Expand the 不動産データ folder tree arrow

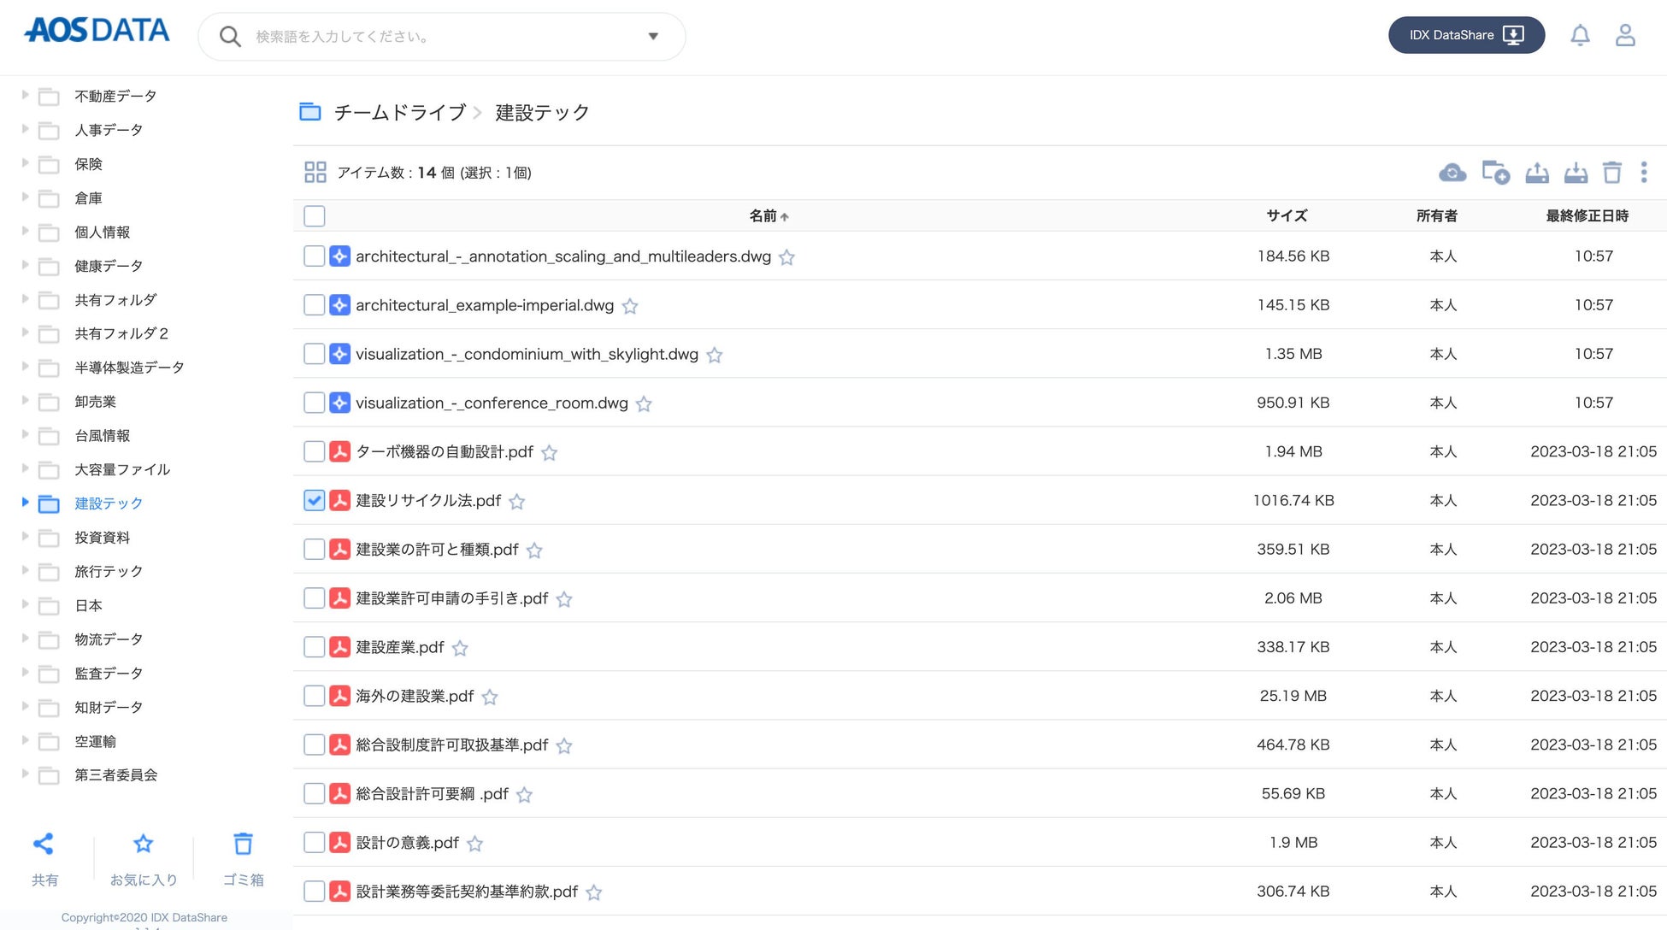(x=25, y=95)
